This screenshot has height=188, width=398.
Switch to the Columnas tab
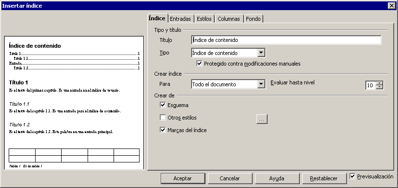pos(229,19)
